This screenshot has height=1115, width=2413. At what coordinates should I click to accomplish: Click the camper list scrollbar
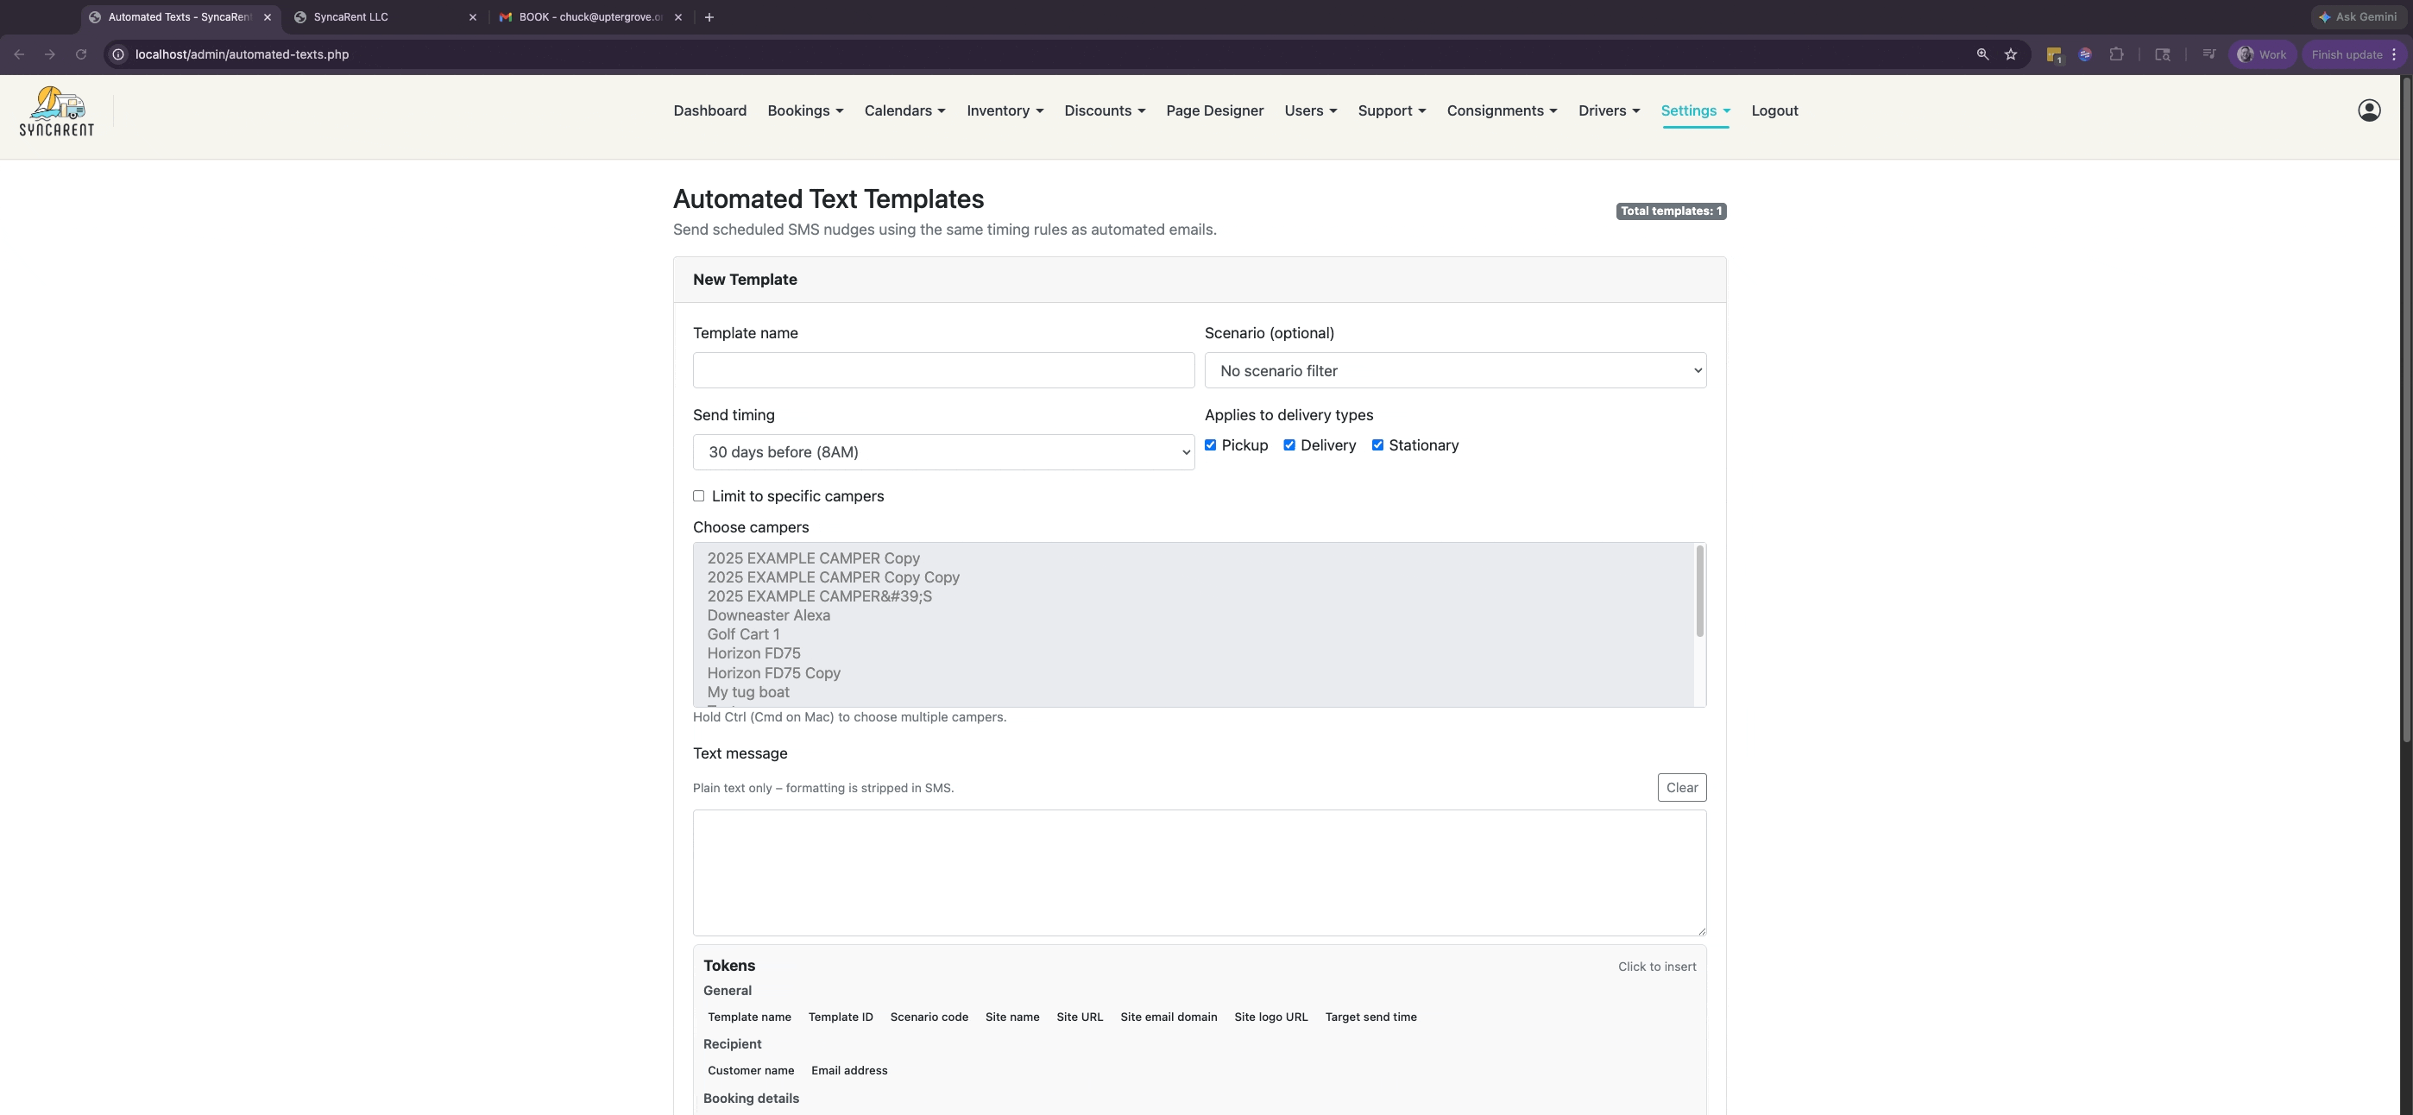tap(1699, 592)
